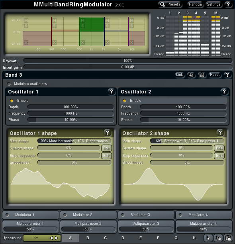Click the X icon in band 5
Screen dimensions: 235x244
(131, 42)
